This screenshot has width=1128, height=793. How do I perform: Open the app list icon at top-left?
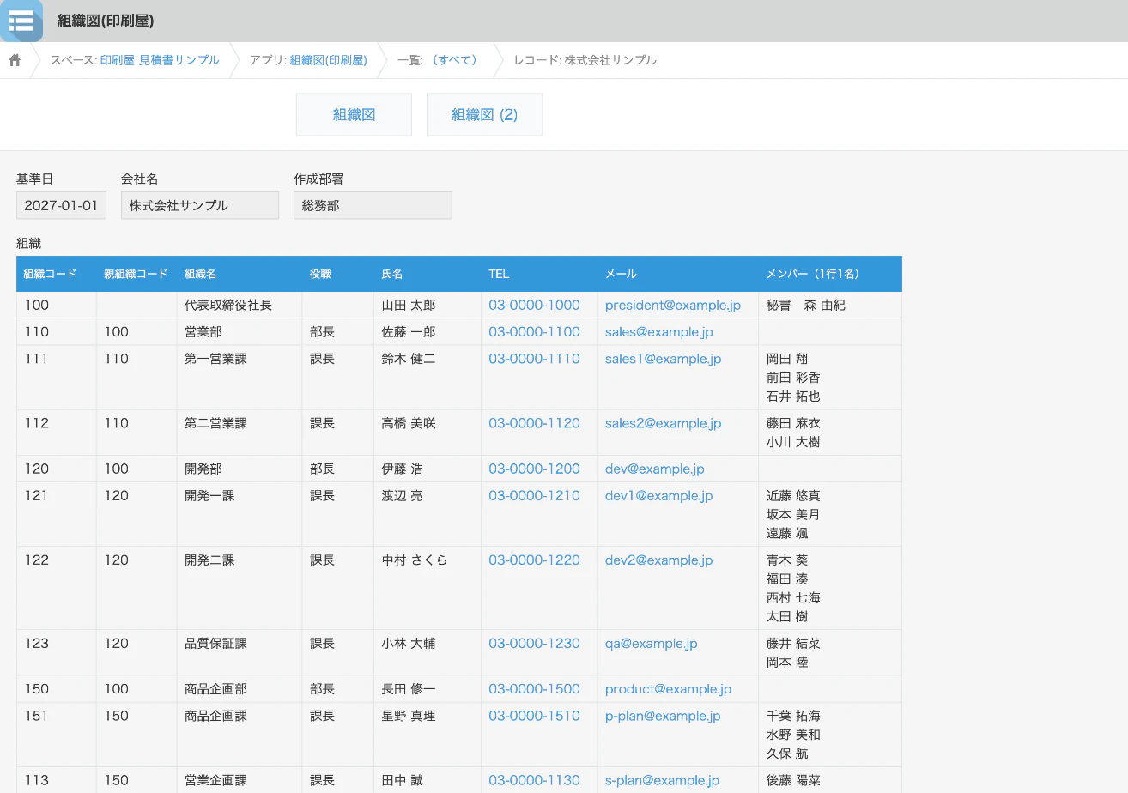pyautogui.click(x=21, y=21)
